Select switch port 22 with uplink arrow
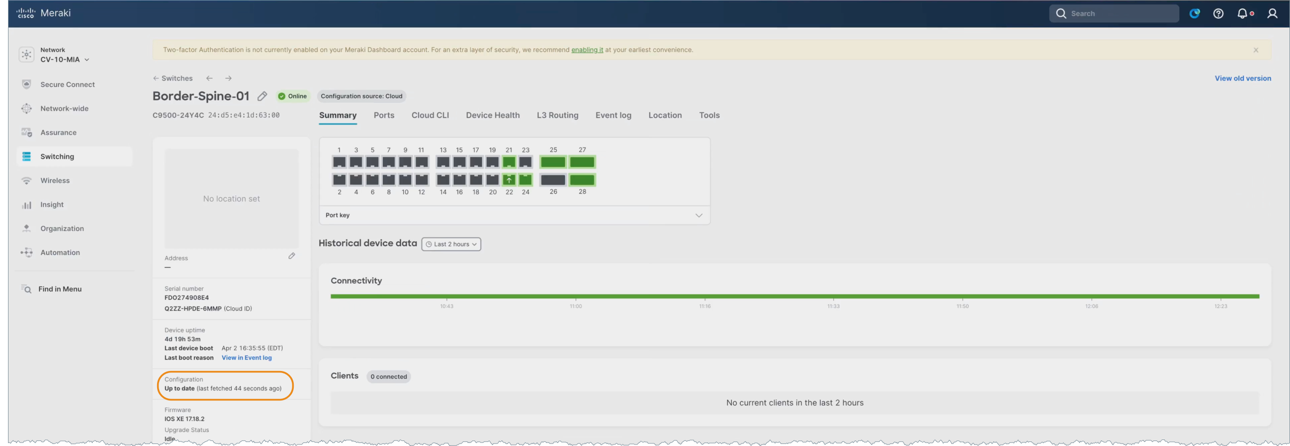 pyautogui.click(x=509, y=179)
